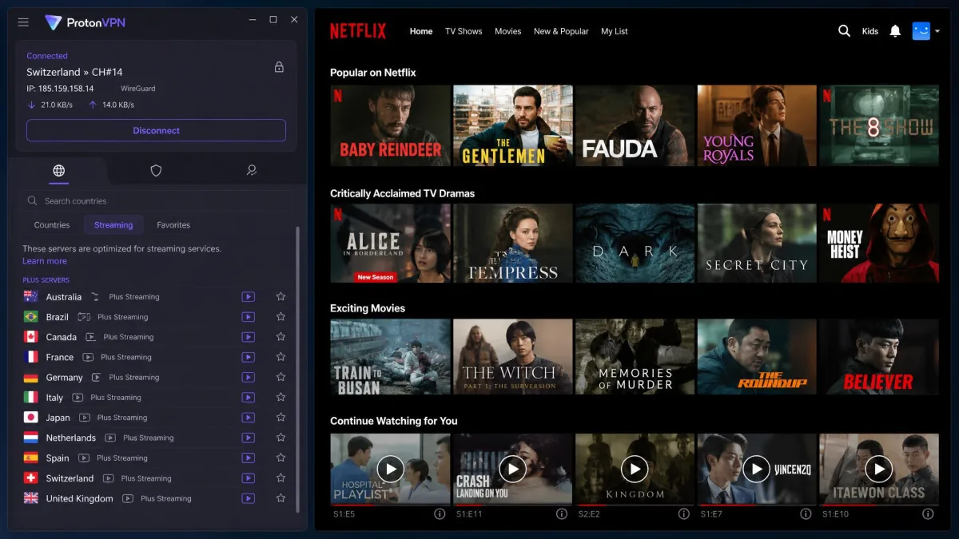Open the profiles tab icon in ProtonVPN
The image size is (959, 539).
tap(251, 170)
